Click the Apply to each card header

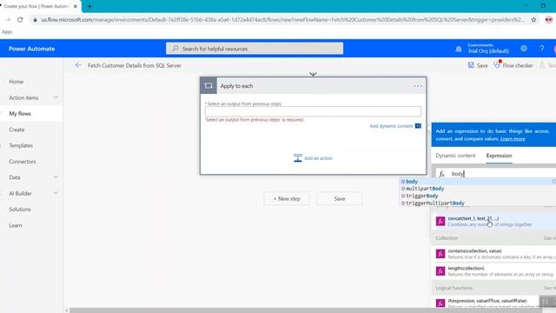point(313,85)
